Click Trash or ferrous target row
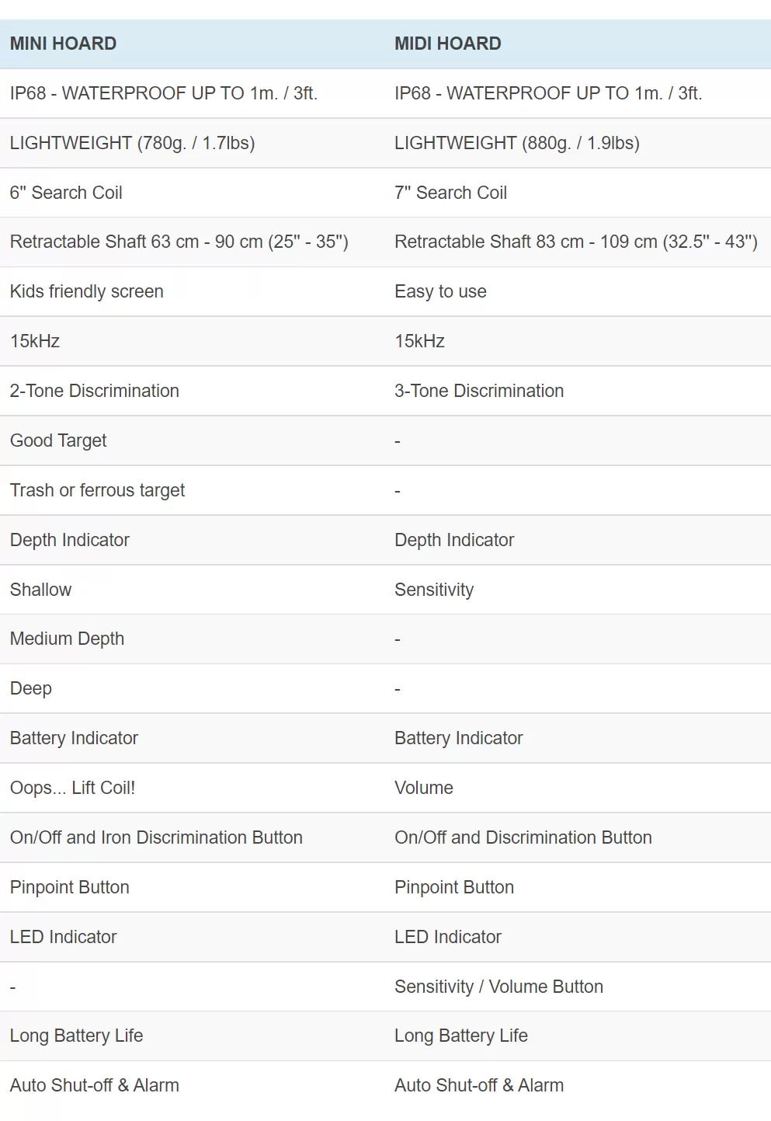The width and height of the screenshot is (771, 1121). tap(385, 490)
